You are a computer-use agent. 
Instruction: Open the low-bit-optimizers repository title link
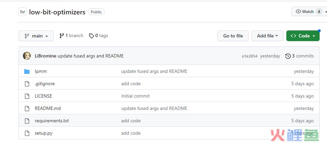[x=57, y=12]
